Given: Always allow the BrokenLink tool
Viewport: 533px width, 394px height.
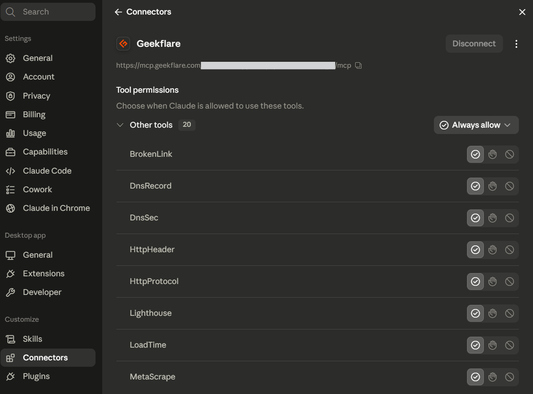Looking at the screenshot, I should coord(475,154).
